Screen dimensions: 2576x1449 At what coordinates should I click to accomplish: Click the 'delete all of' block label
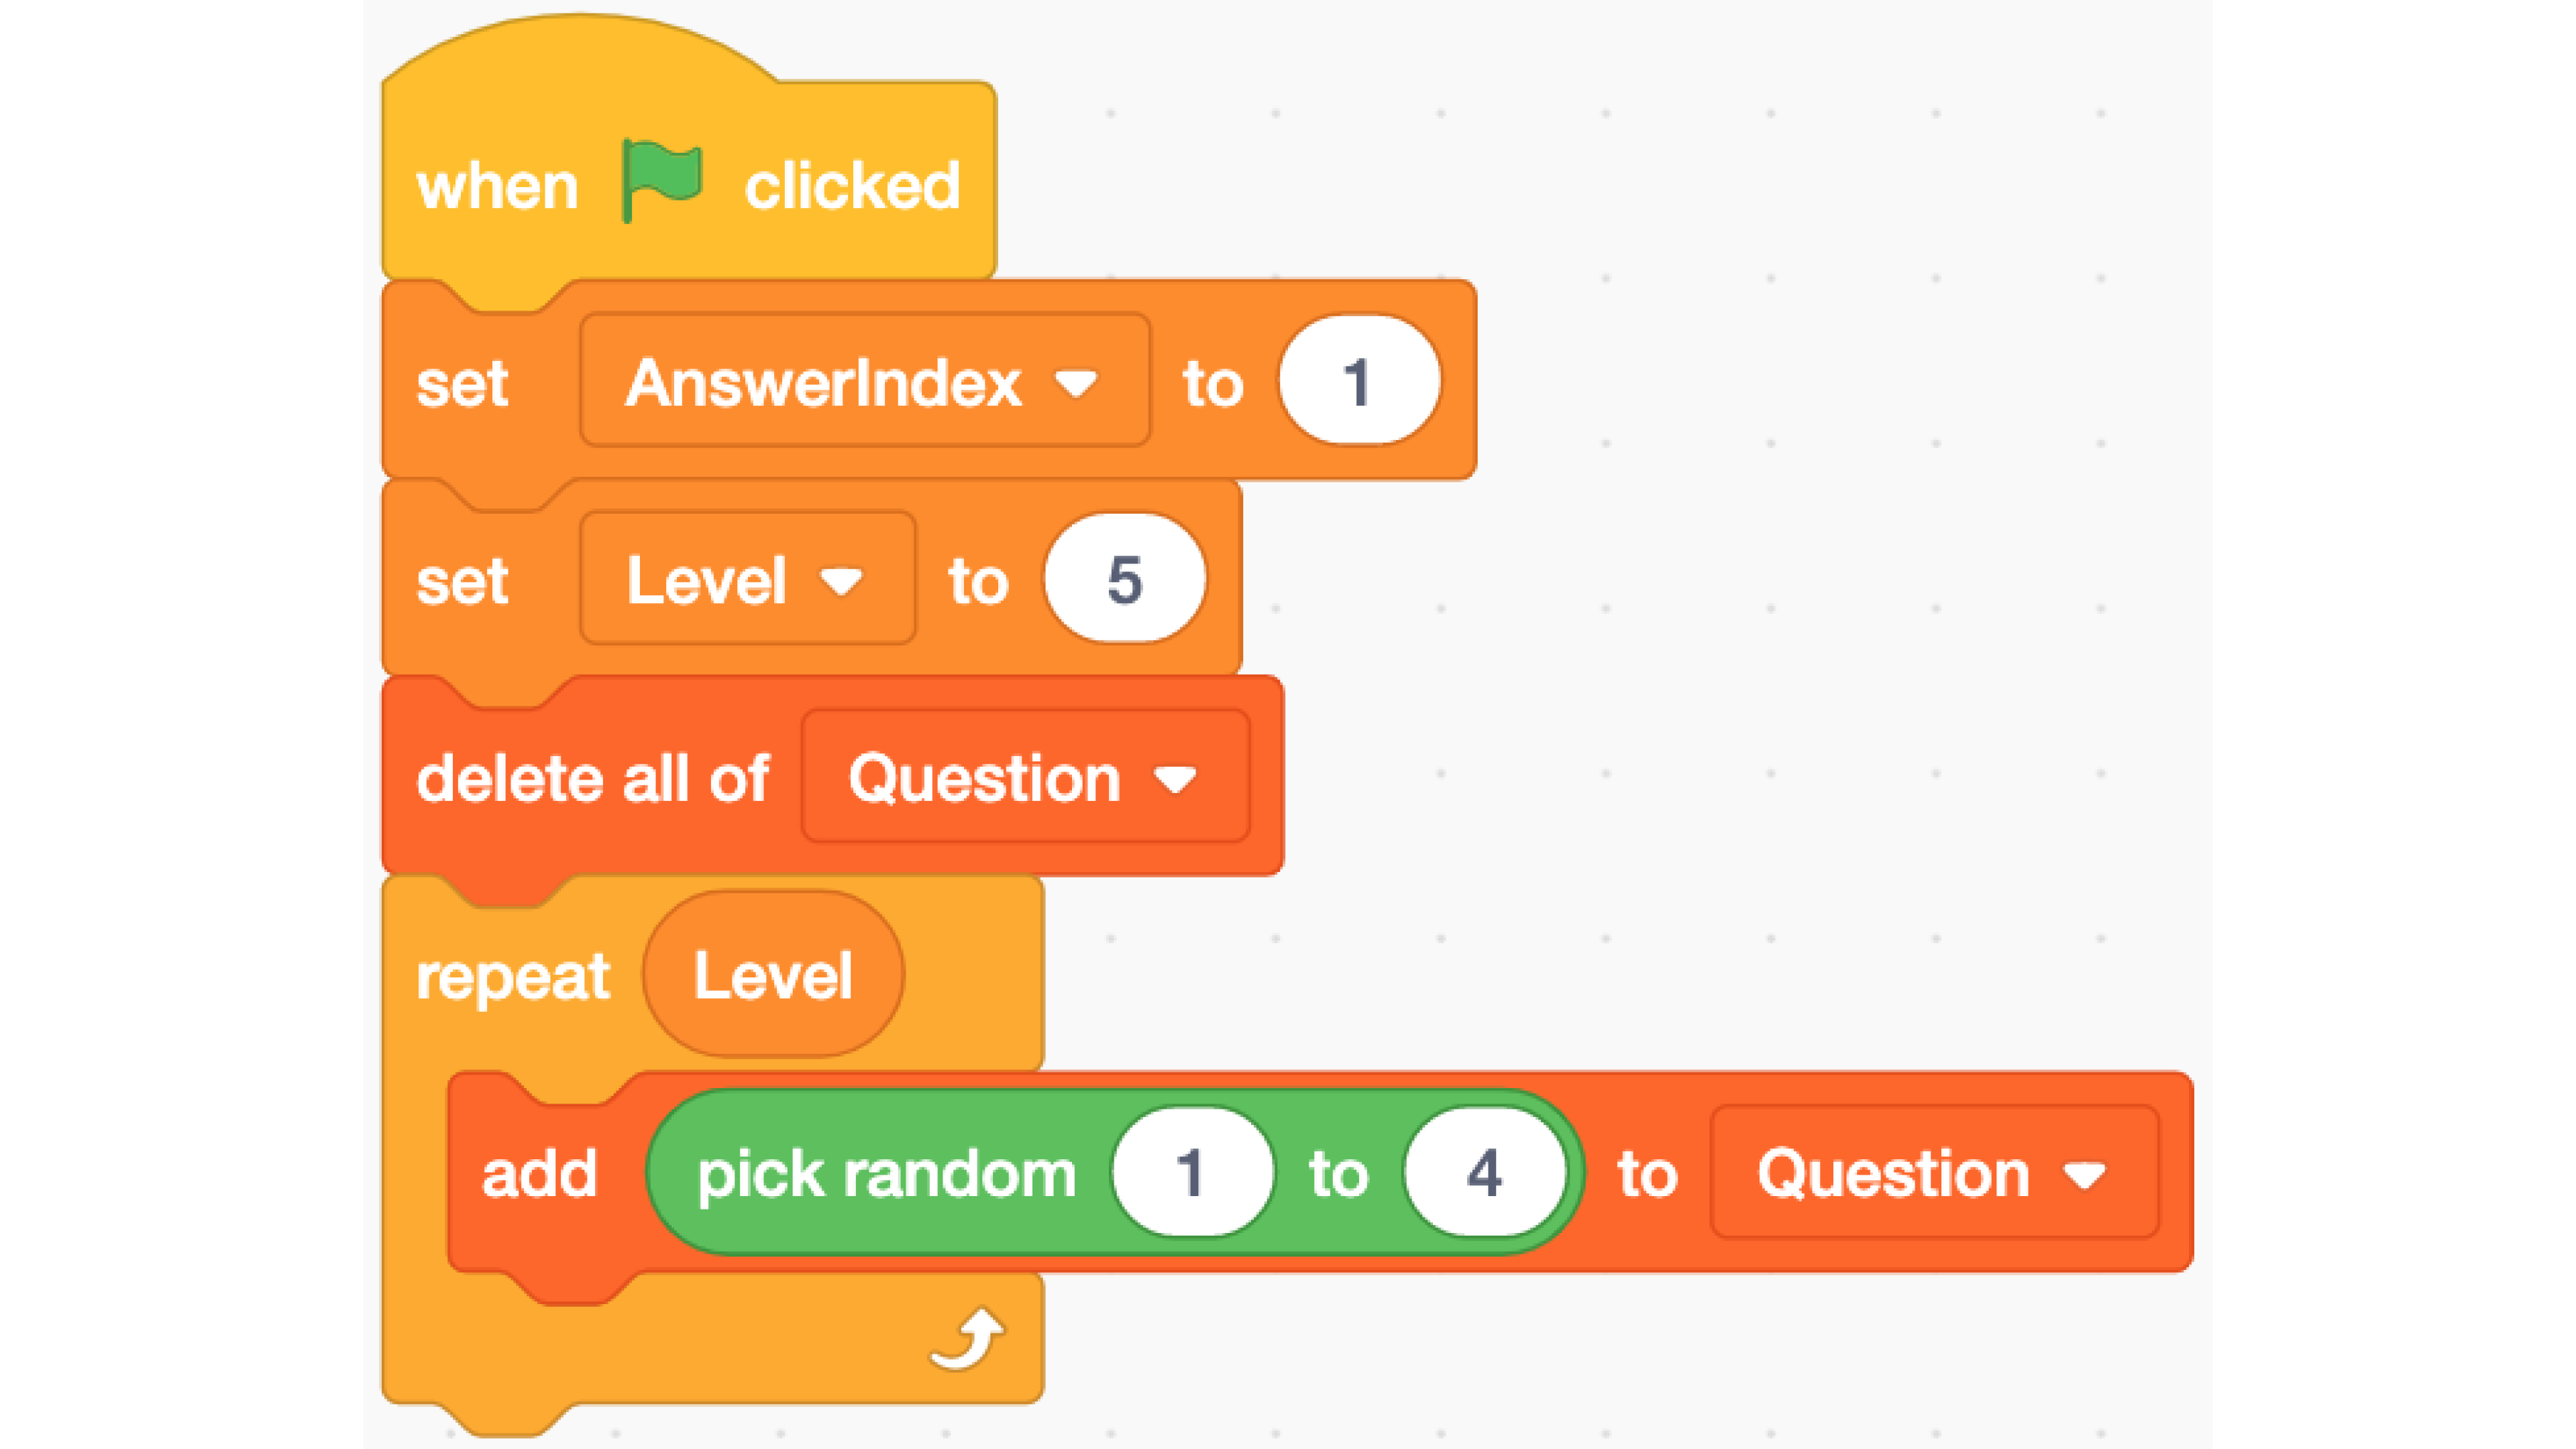[593, 778]
